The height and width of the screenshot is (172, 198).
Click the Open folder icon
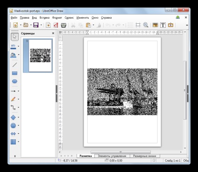[26, 25]
